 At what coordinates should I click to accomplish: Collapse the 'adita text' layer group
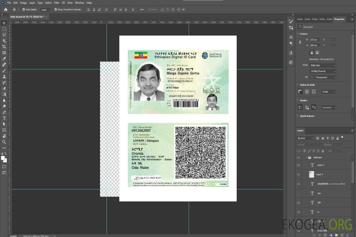click(306, 157)
